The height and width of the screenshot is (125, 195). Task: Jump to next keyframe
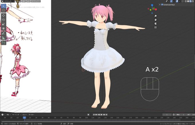104,115
